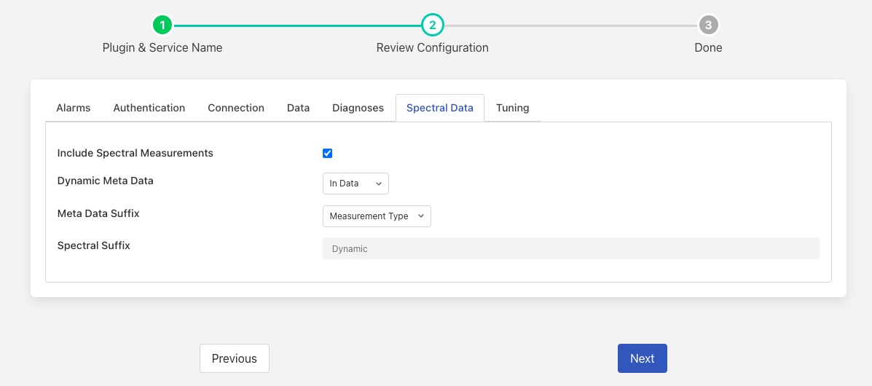Click step 3 Done circle
872x386 pixels.
(x=707, y=25)
